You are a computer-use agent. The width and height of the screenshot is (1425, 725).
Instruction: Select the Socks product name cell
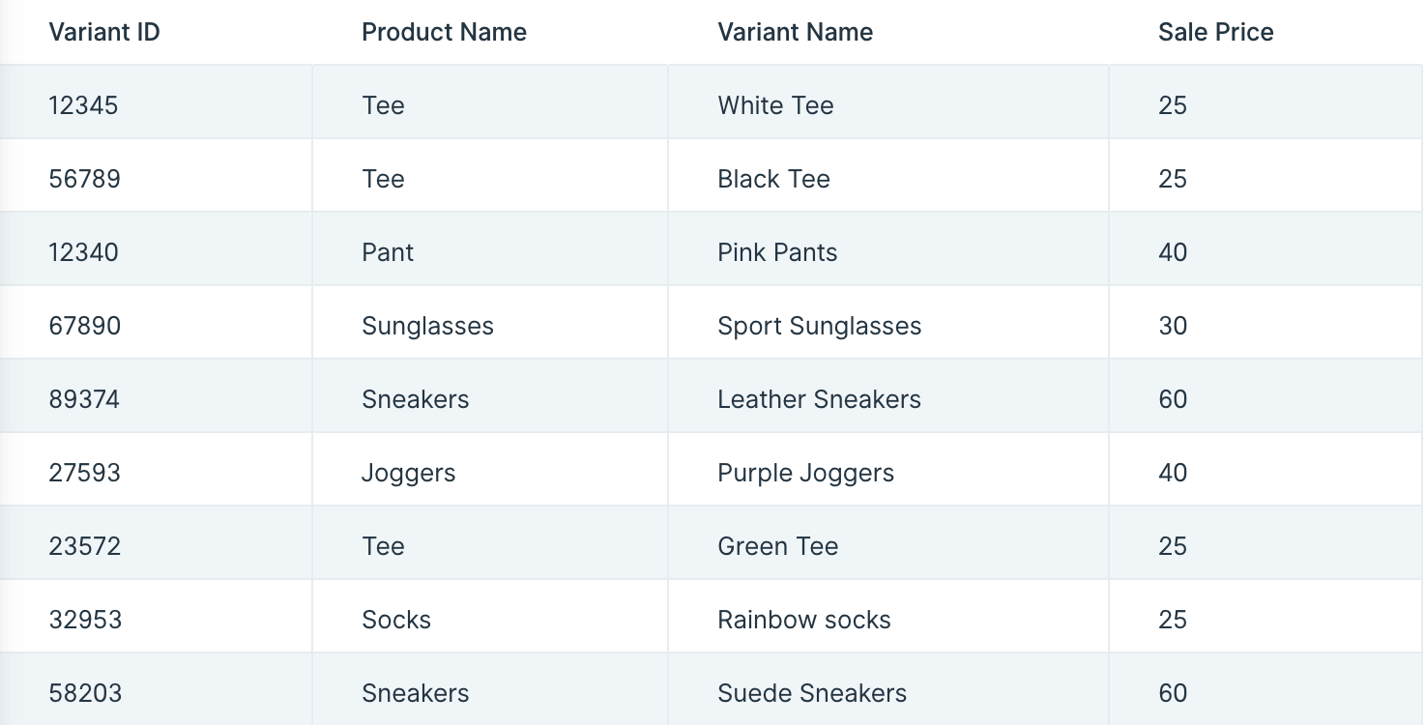coord(490,616)
